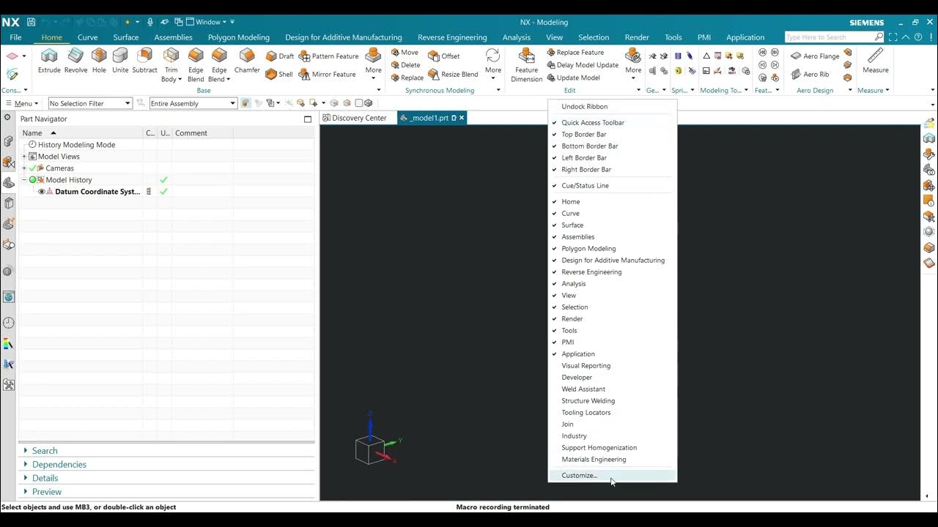Open Part Navigator settings gear

click(x=7, y=118)
